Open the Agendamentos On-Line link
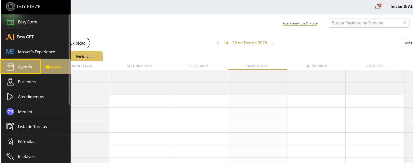The image size is (413, 163). (x=300, y=23)
